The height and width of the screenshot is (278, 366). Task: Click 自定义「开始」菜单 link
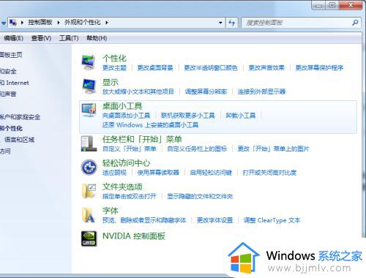coord(130,149)
